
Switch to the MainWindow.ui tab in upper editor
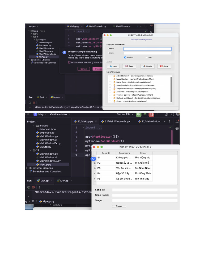[x=122, y=26]
